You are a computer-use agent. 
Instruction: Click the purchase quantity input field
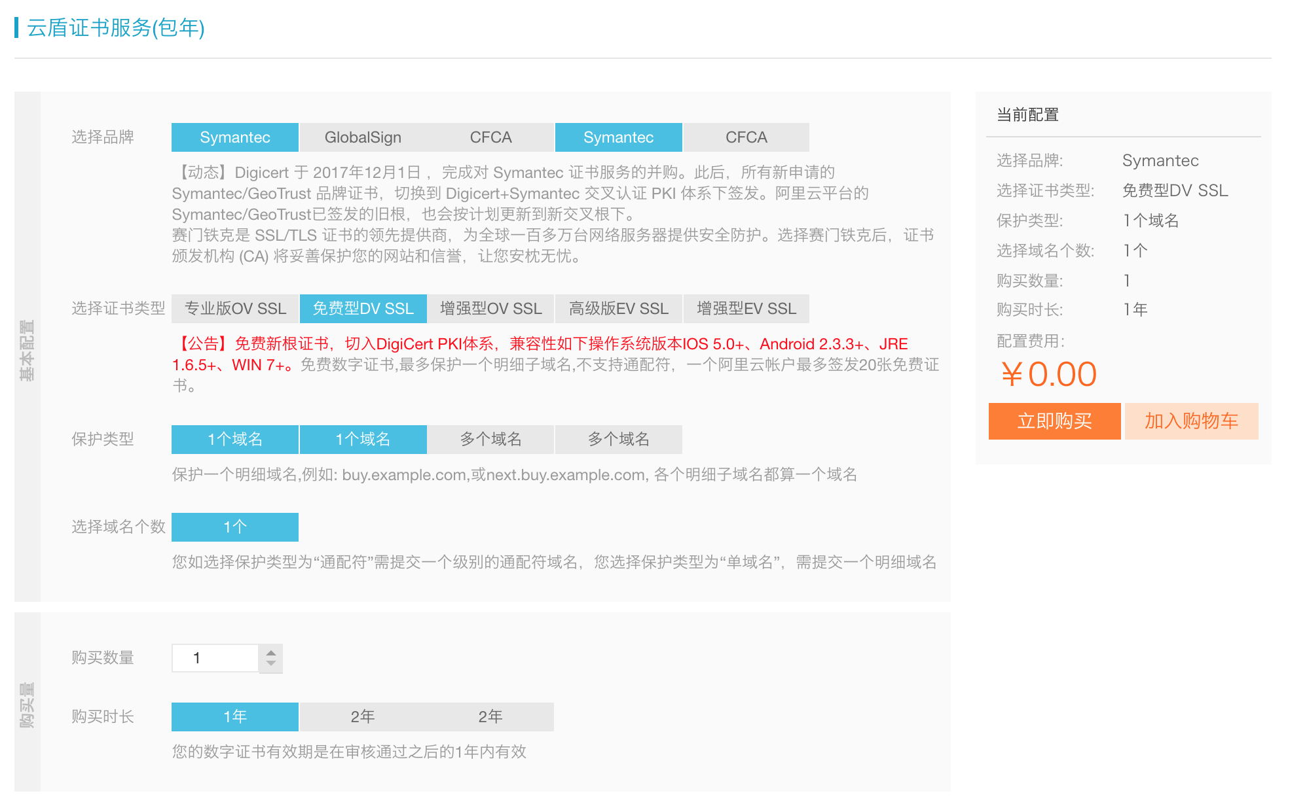215,658
